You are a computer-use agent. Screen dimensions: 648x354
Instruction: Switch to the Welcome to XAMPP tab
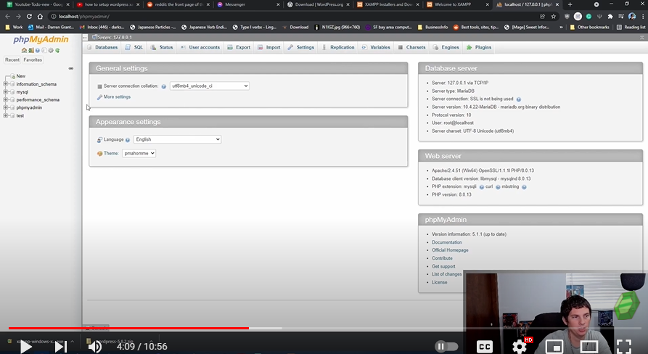[x=458, y=4]
